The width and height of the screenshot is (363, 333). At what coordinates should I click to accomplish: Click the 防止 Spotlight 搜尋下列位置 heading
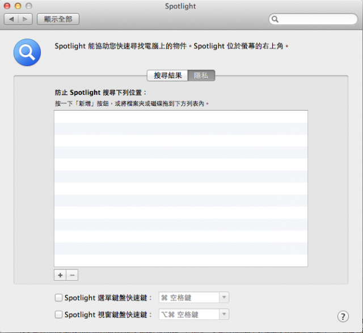pyautogui.click(x=100, y=93)
